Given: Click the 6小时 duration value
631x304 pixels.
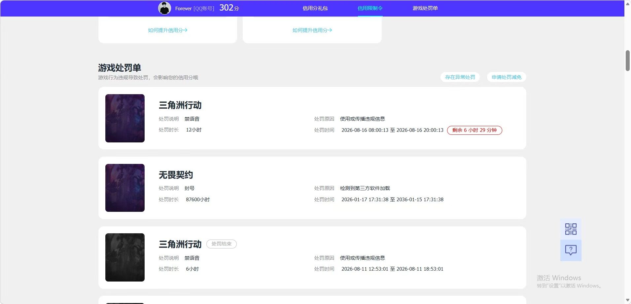Looking at the screenshot, I should pos(193,269).
